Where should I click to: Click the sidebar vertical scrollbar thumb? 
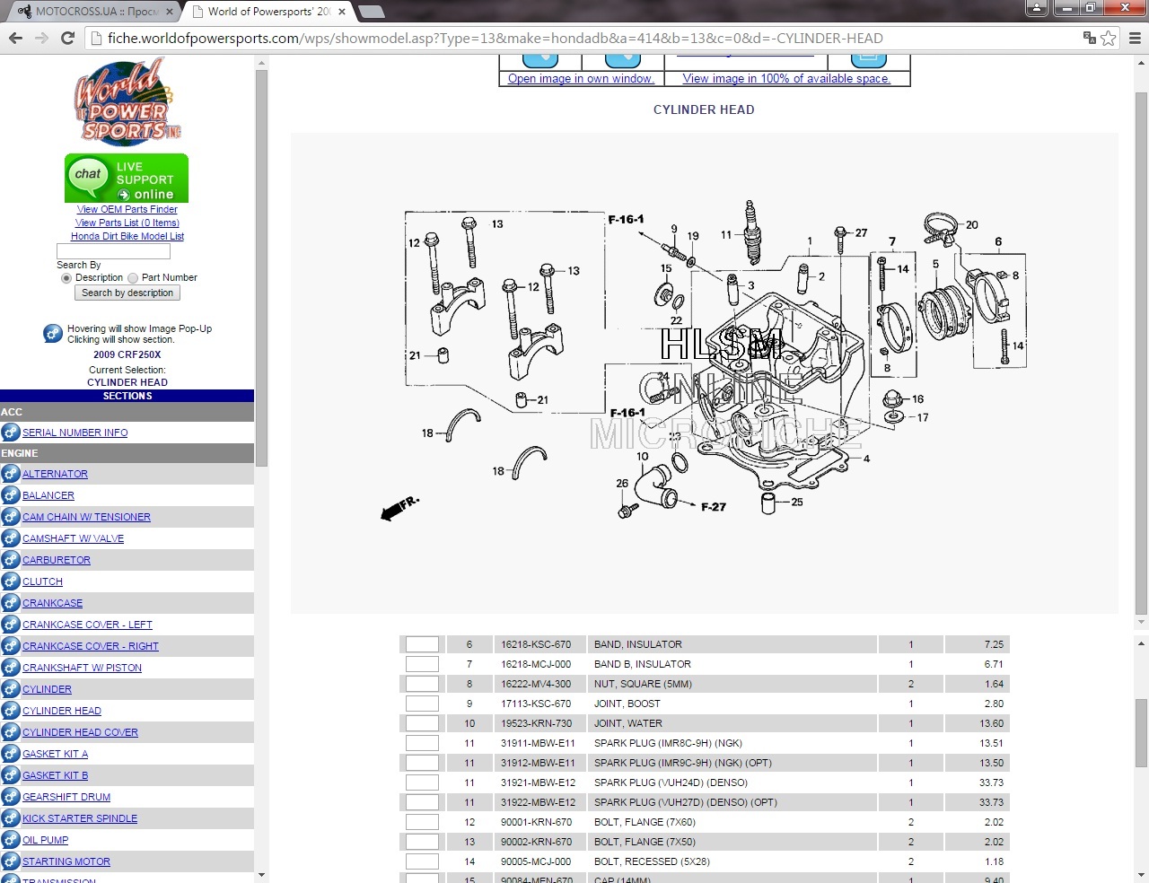click(261, 267)
